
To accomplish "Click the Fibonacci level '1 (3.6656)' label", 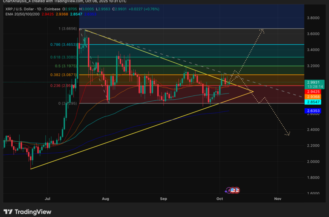I will click(x=67, y=29).
